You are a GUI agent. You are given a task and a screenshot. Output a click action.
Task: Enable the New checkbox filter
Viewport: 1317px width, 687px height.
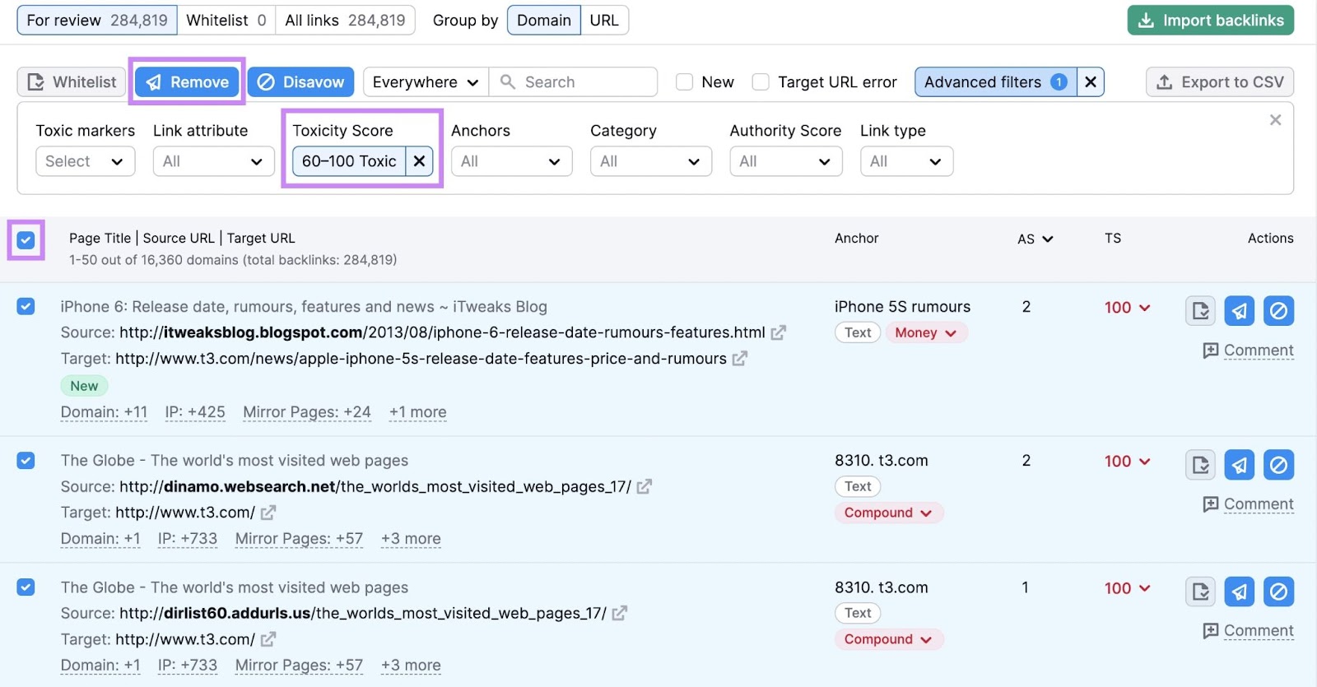684,82
